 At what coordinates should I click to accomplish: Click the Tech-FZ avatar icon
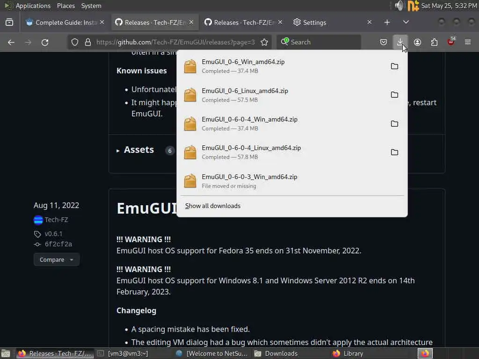point(38,220)
